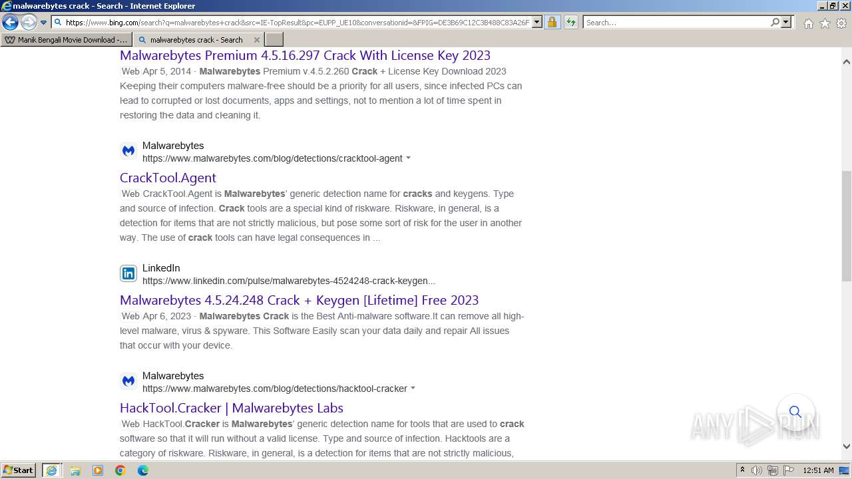Viewport: 852px width, 479px height.
Task: Open the Home page icon
Action: pyautogui.click(x=808, y=23)
